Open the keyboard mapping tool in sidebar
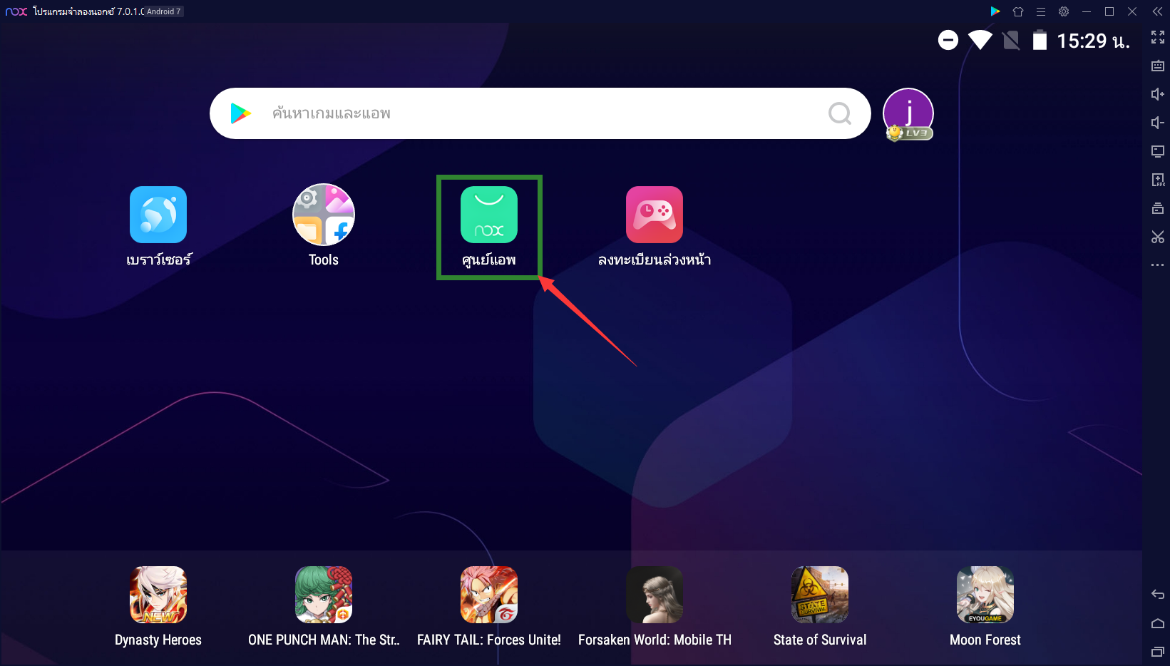This screenshot has height=666, width=1170. pos(1157,66)
